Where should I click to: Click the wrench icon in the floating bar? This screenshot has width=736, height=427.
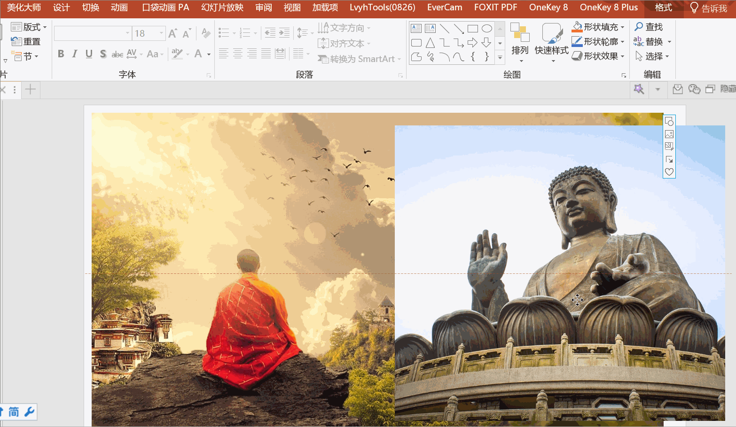[29, 412]
